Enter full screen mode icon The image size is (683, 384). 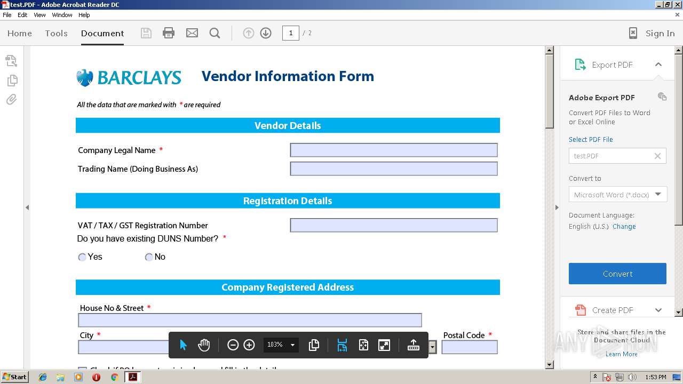384,345
